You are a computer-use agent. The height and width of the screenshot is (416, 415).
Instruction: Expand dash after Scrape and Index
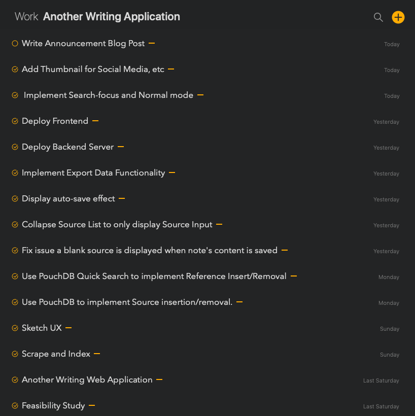97,354
